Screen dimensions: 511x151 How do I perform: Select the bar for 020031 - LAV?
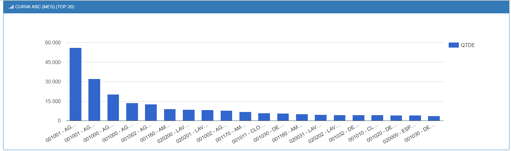coord(321,118)
